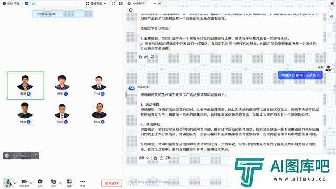Click the blue badge next to 何蕾's name

tap(66, 94)
